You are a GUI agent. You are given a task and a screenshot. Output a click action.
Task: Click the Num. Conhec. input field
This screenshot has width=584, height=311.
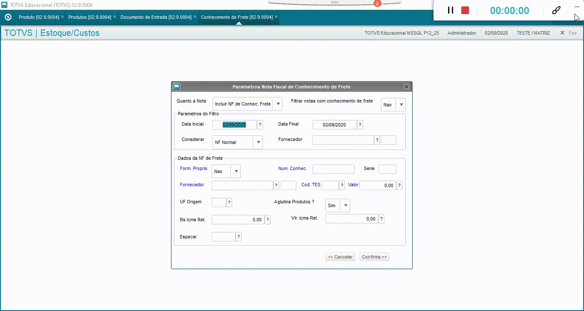[333, 169]
